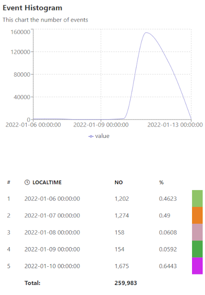Click row number 1 in the # column
Image resolution: width=205 pixels, height=295 pixels.
(x=9, y=199)
